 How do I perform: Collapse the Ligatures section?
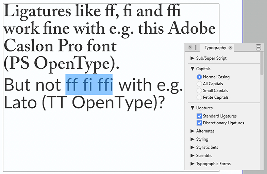(x=193, y=108)
